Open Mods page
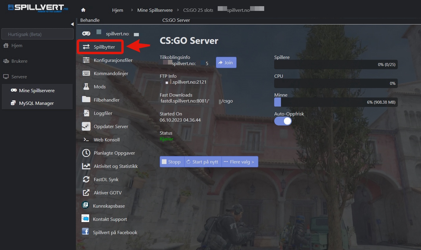The height and width of the screenshot is (250, 421). point(100,87)
